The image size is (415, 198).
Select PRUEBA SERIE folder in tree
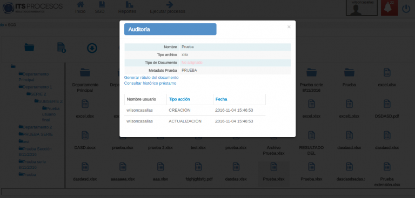point(36,134)
